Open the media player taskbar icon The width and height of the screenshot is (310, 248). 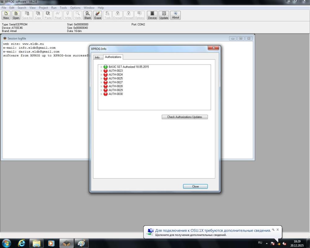51,243
